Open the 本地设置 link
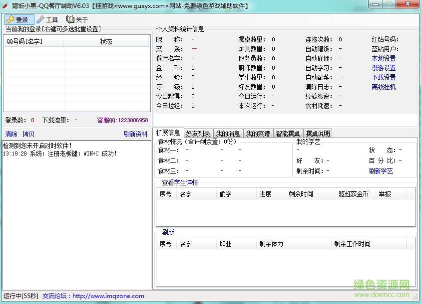This screenshot has height=304, width=421. 384,58
